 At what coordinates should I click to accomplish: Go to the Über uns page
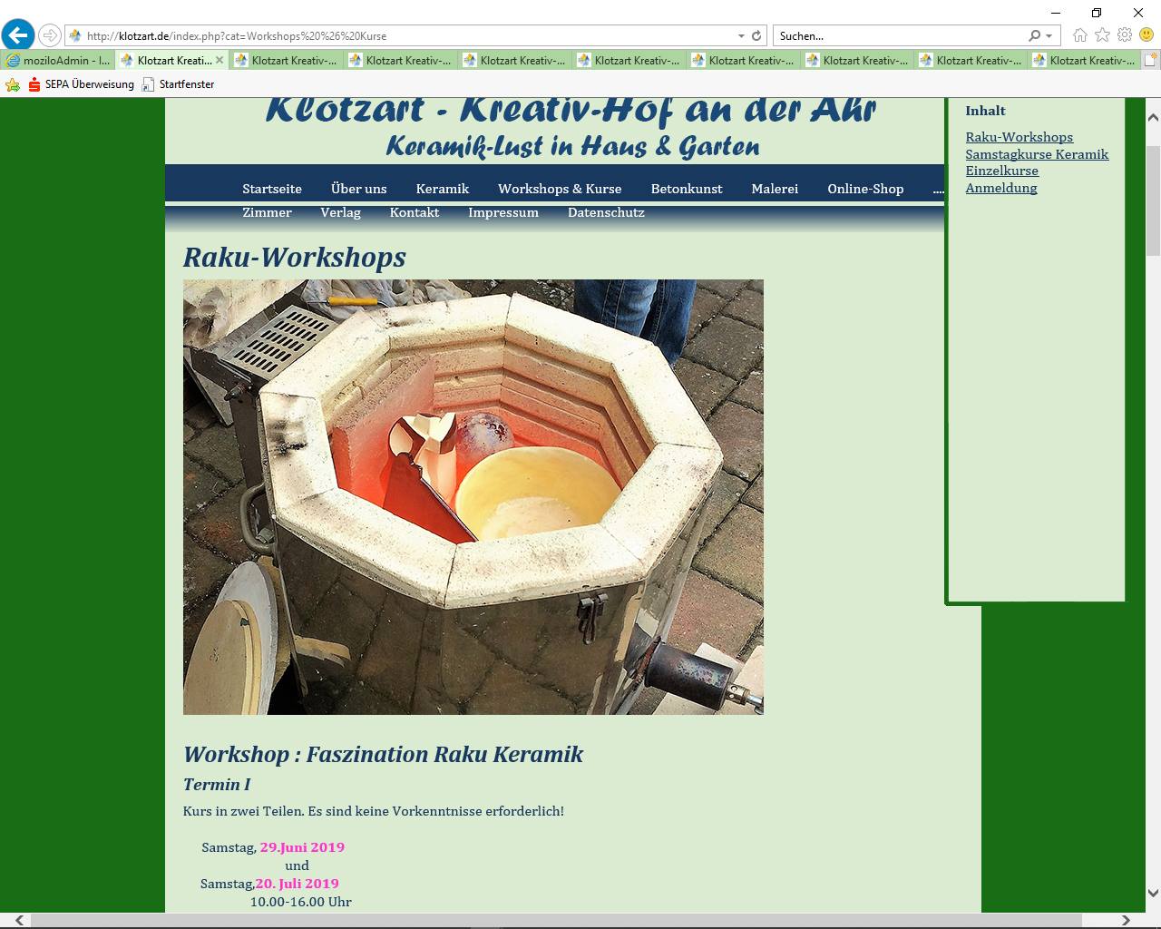coord(359,189)
